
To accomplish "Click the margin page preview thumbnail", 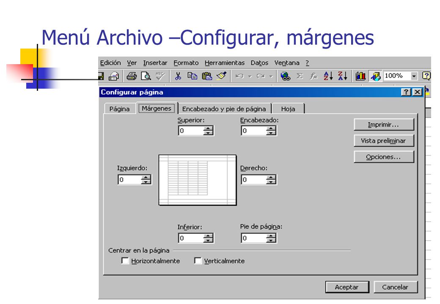I will [198, 180].
